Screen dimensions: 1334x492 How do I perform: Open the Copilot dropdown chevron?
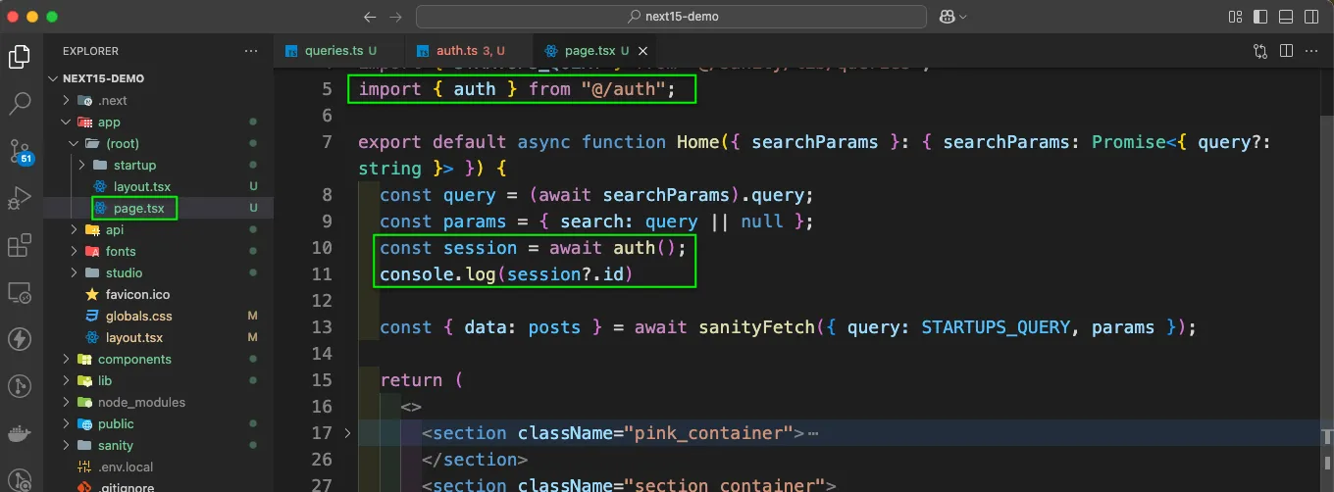(x=963, y=17)
